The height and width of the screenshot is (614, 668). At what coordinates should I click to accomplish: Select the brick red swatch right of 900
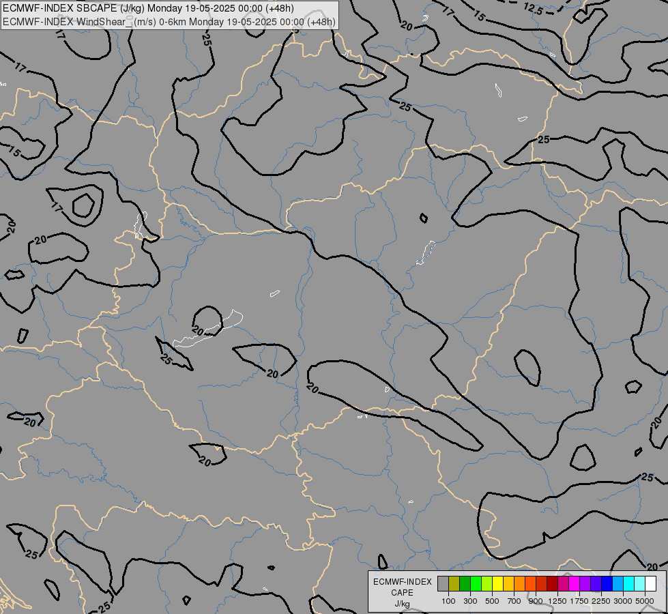542,583
